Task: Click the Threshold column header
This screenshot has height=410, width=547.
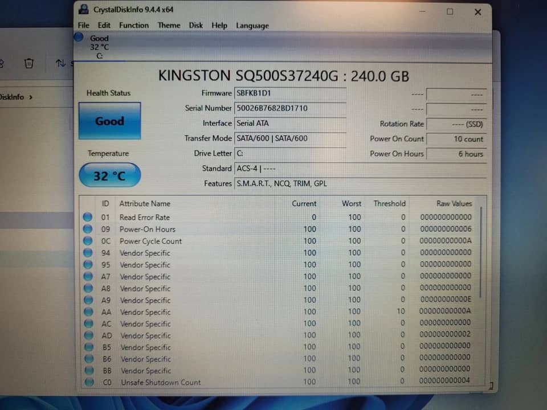Action: click(389, 204)
